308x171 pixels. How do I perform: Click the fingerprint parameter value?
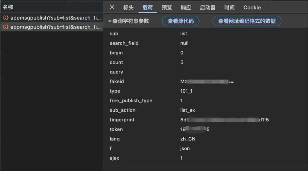click(224, 120)
